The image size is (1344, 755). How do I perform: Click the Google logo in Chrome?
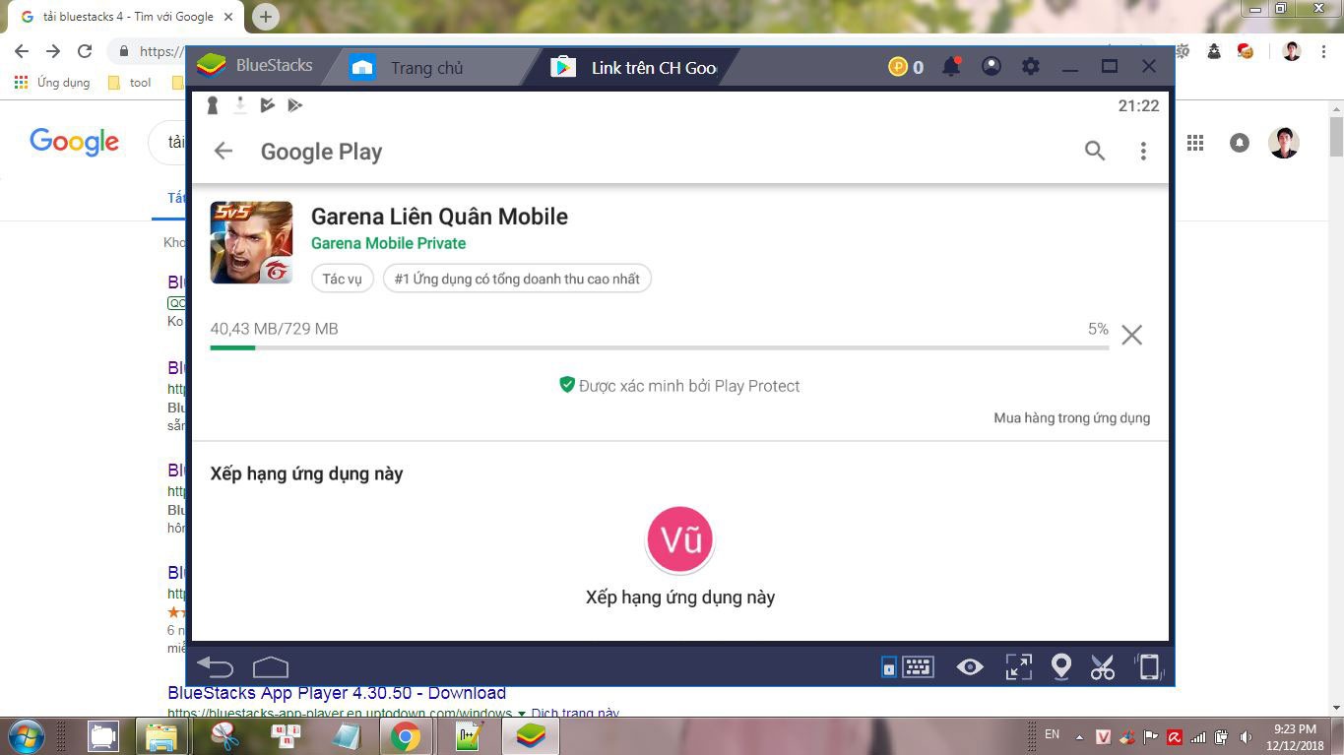(x=75, y=142)
